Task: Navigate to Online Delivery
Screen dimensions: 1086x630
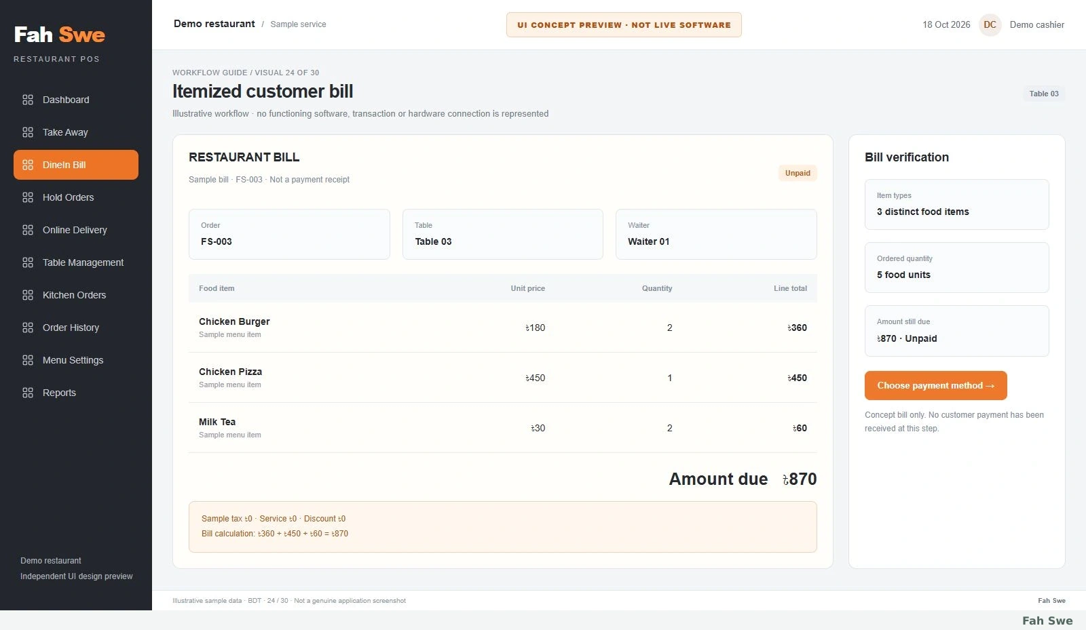Action: click(x=75, y=230)
